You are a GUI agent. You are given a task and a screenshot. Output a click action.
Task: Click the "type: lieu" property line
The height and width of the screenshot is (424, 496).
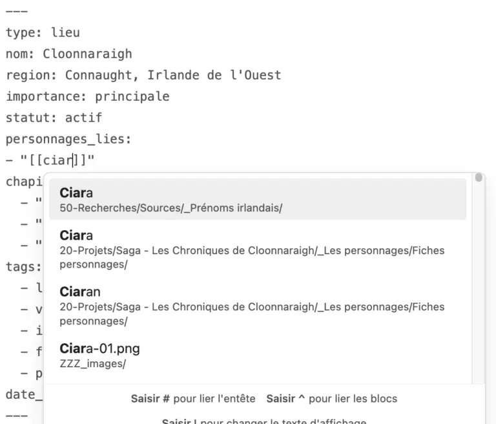[43, 32]
